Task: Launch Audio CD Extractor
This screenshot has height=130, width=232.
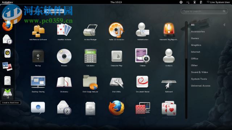Action: [116, 30]
